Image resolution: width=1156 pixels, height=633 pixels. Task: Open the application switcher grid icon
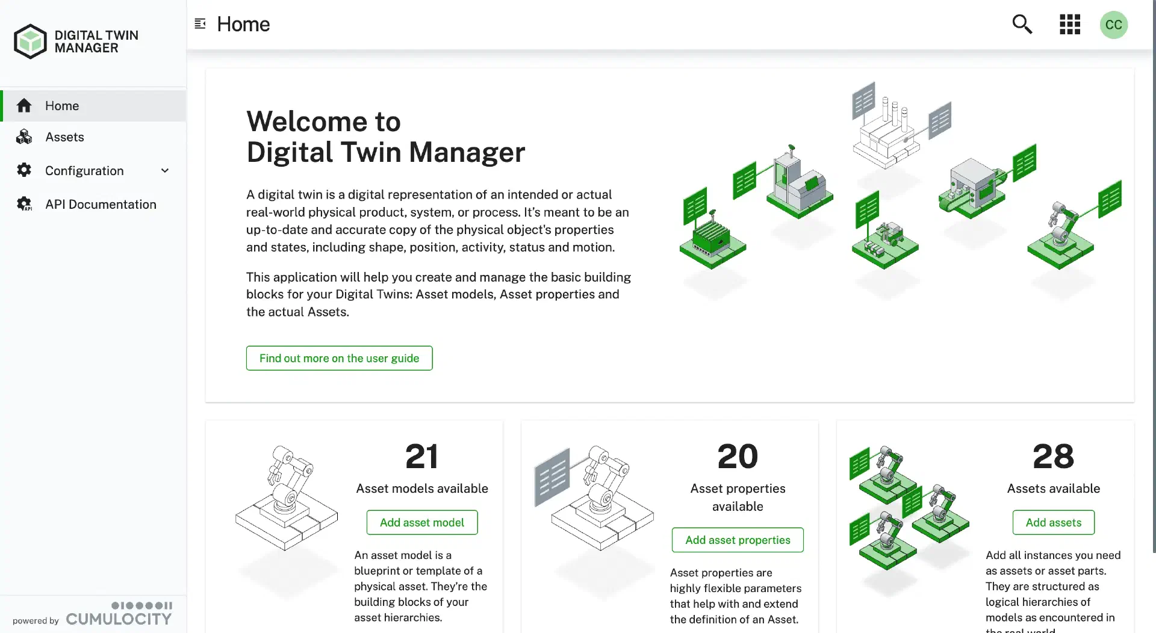point(1070,25)
